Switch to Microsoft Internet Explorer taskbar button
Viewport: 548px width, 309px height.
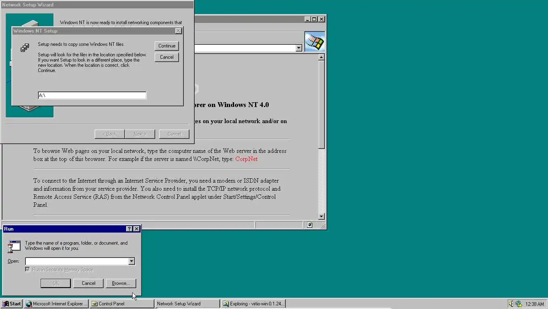click(56, 304)
